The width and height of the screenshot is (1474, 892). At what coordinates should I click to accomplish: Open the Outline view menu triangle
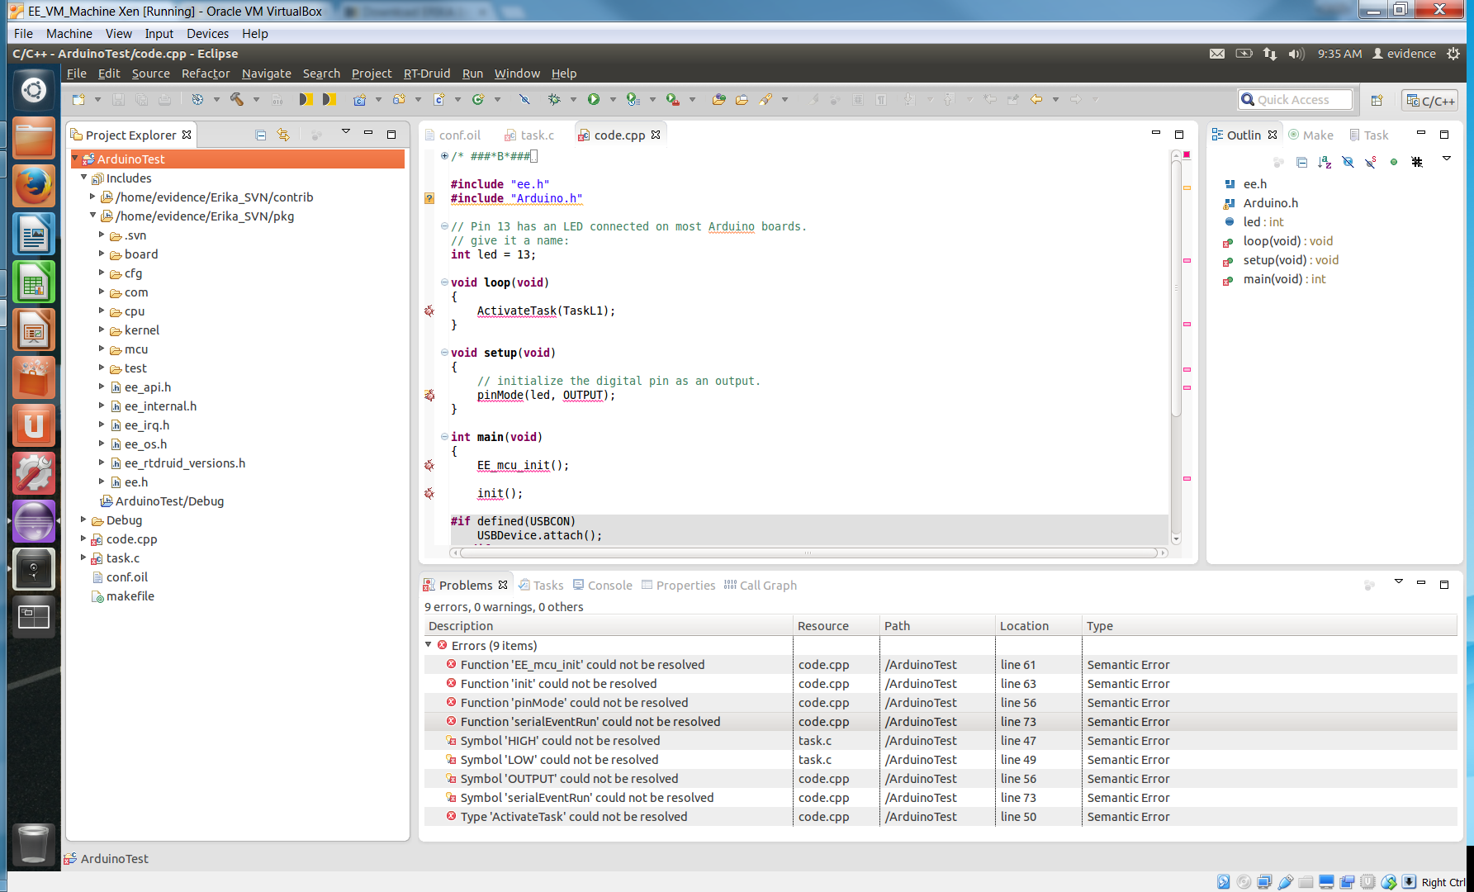[1447, 159]
